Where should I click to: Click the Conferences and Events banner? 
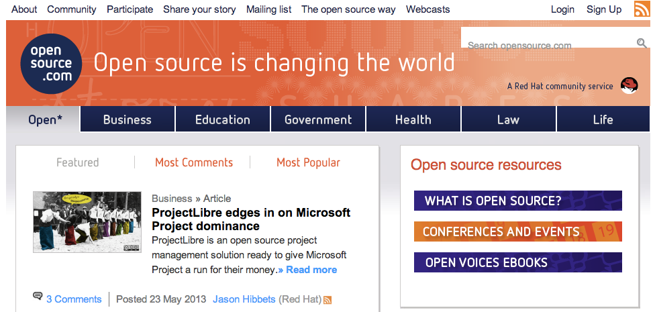click(517, 231)
